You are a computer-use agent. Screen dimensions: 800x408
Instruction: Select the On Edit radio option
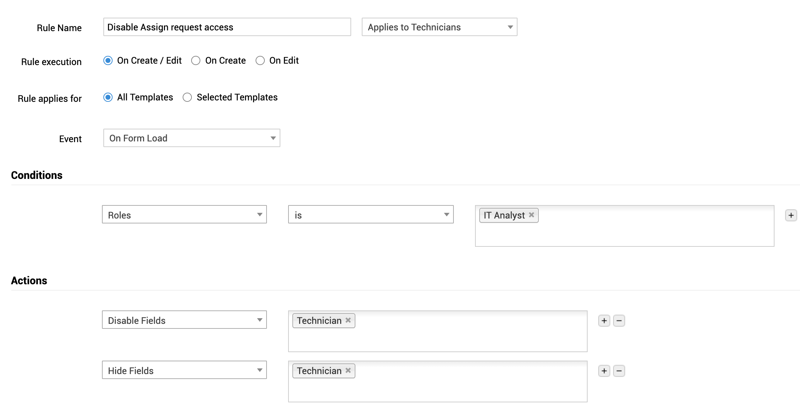tap(260, 60)
